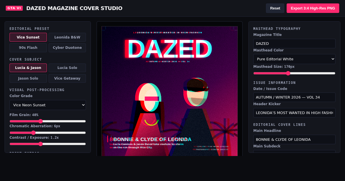
Task: Export 3:4 High-Res PNG
Action: point(313,8)
